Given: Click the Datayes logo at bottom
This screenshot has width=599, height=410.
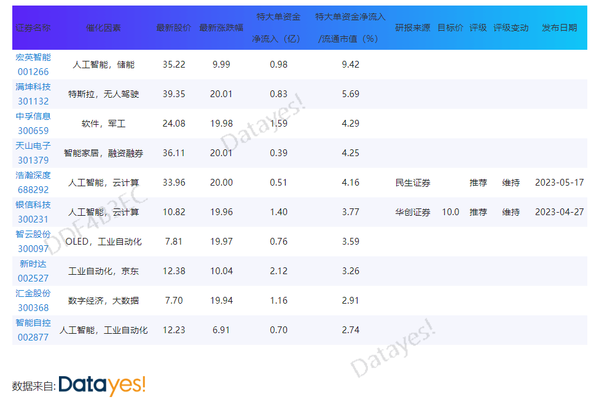Looking at the screenshot, I should [102, 385].
